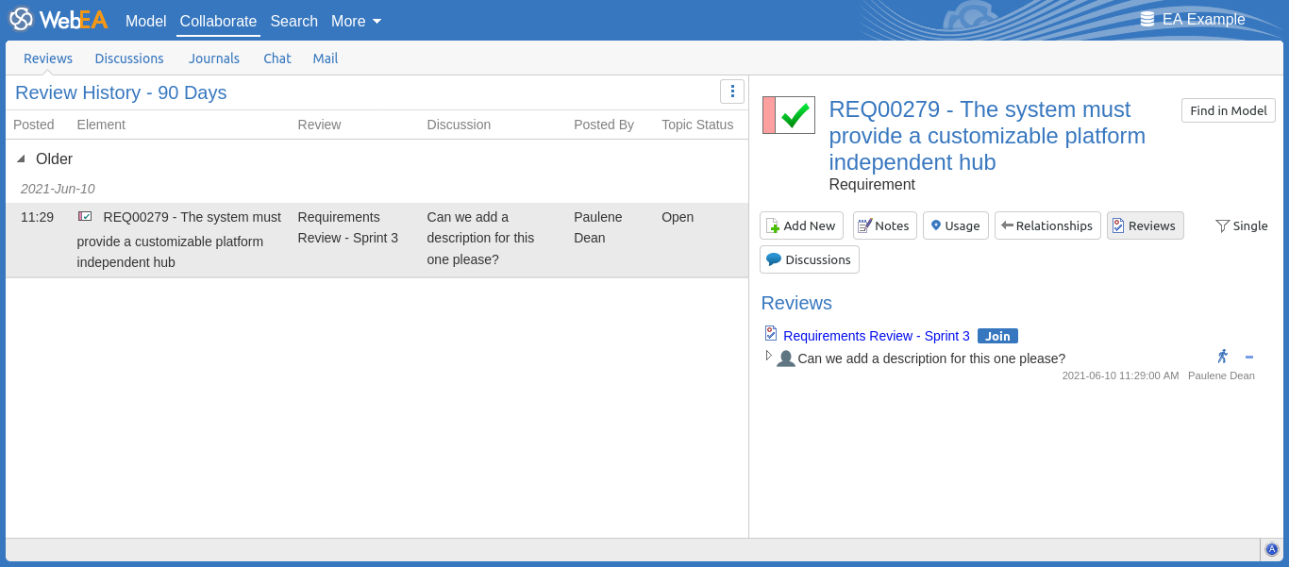The width and height of the screenshot is (1289, 567).
Task: Open the Notes panel
Action: 884,225
